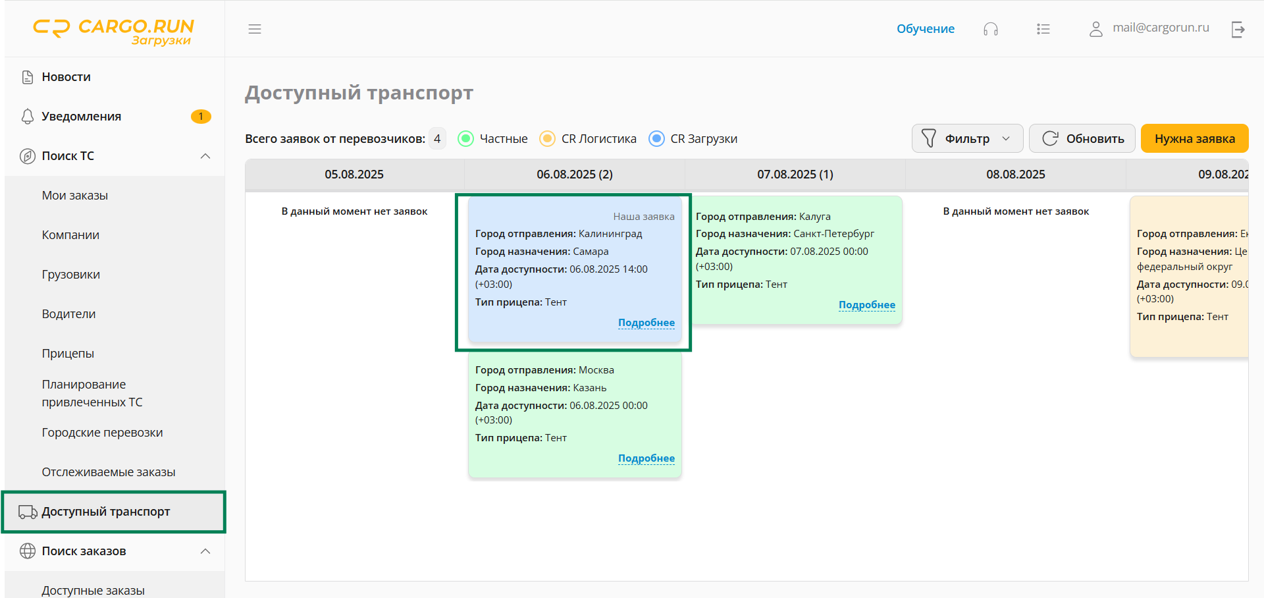1264x598 pixels.
Task: Open the Фильтр dropdown
Action: coord(966,138)
